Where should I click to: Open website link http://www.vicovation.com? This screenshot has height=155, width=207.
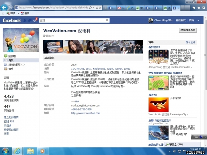point(85,113)
